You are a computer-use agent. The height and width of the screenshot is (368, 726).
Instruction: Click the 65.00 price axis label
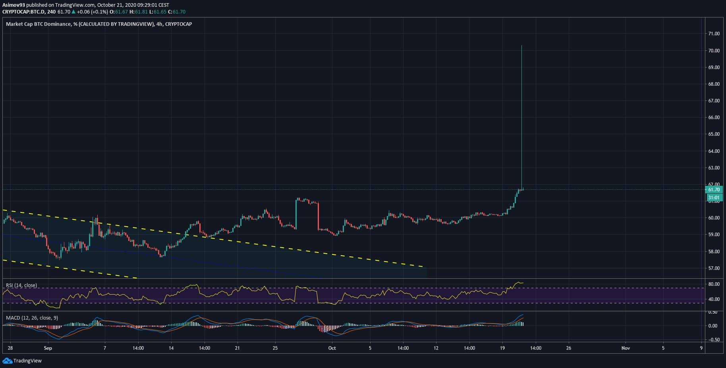pos(714,134)
